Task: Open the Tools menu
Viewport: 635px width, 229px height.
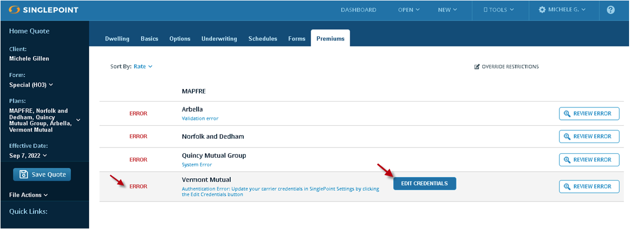Action: point(498,10)
